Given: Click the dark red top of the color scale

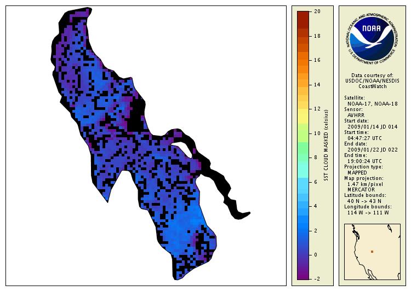Looking at the screenshot, I should click(x=303, y=20).
